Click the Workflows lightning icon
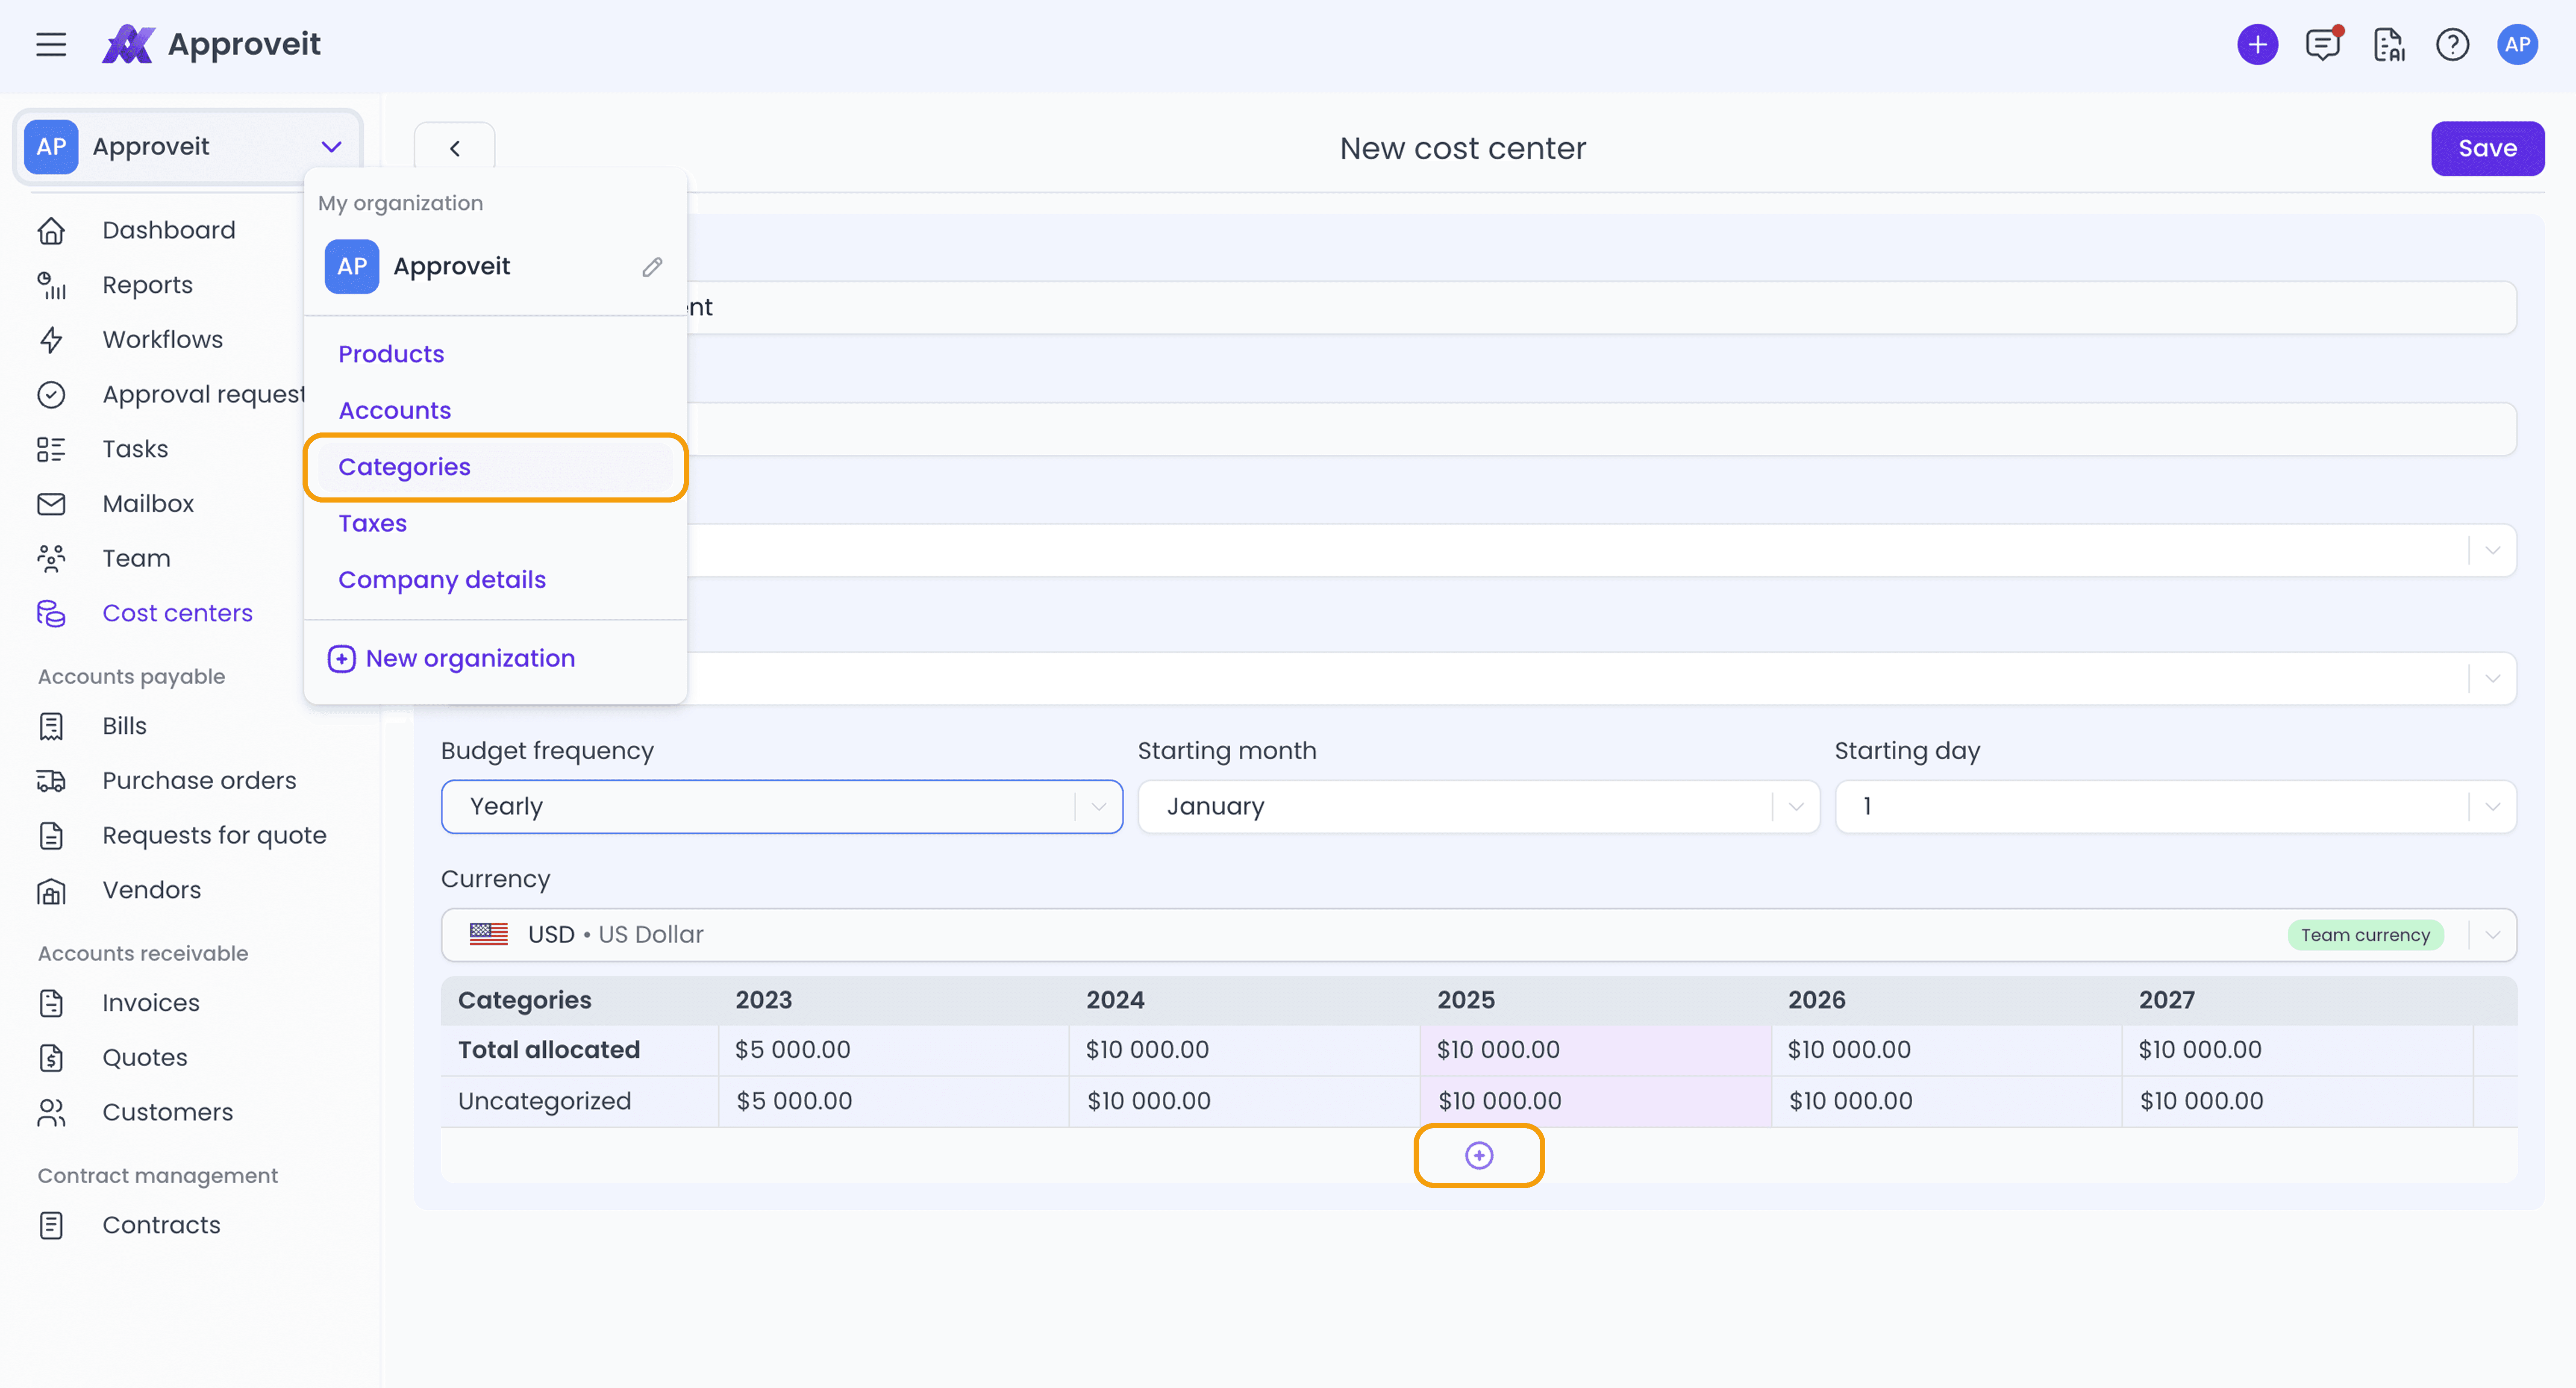This screenshot has width=2576, height=1388. (51, 340)
